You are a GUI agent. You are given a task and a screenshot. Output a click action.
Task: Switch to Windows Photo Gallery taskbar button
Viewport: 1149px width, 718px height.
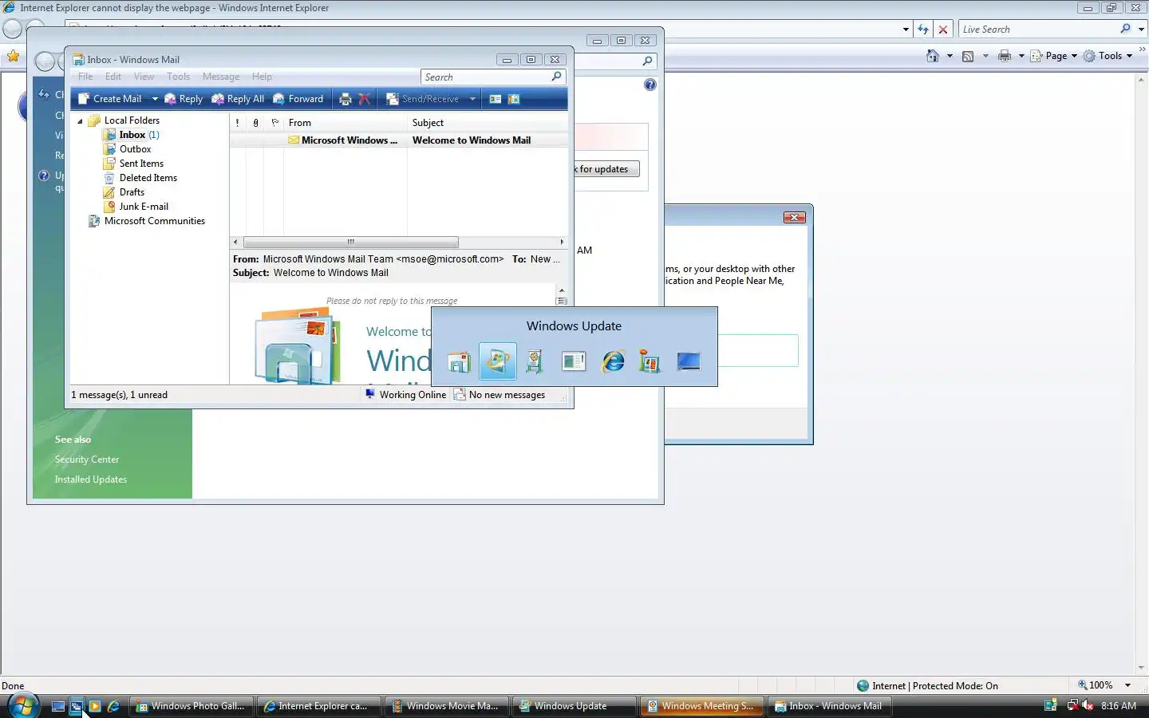click(x=191, y=706)
